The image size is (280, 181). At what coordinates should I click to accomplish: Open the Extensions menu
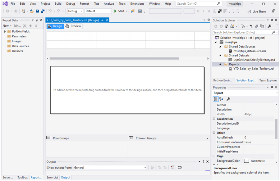coord(137,4)
